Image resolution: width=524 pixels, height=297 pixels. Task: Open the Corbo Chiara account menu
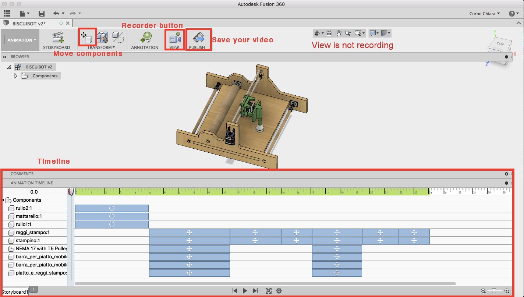(x=485, y=14)
